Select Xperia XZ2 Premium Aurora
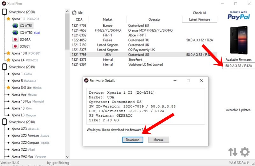The height and width of the screenshot is (166, 255). [30, 136]
